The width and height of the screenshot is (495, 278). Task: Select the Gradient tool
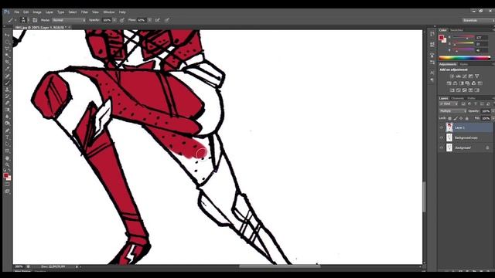pyautogui.click(x=7, y=110)
